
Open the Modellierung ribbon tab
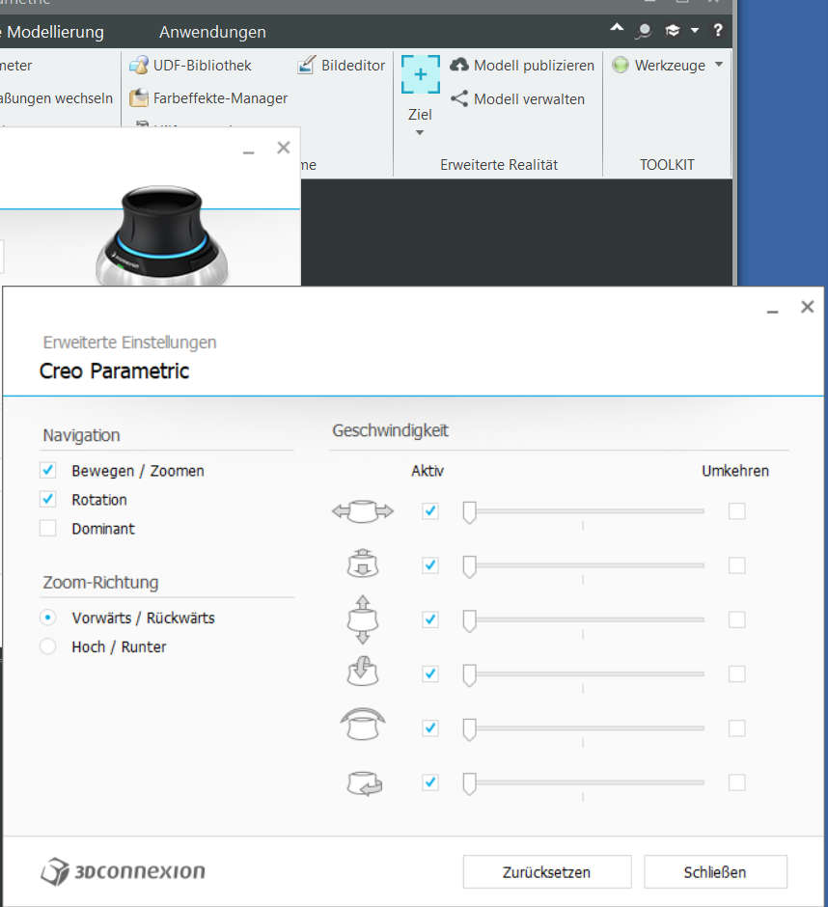pos(55,32)
